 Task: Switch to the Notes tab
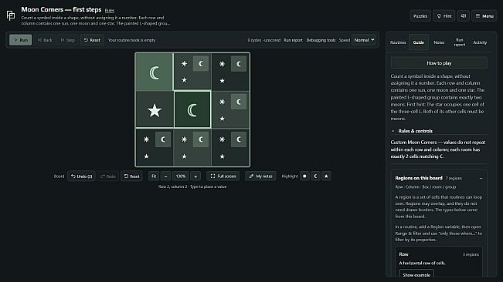(439, 42)
